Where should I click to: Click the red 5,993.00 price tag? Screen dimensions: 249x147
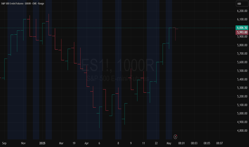coord(242,32)
